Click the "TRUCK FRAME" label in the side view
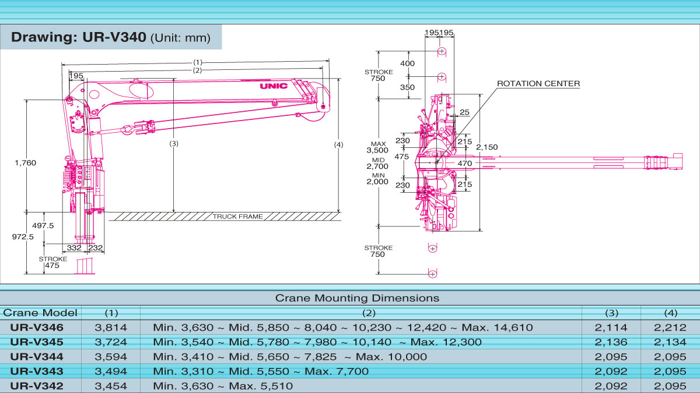Viewport: 700px width, 393px height. [x=237, y=217]
